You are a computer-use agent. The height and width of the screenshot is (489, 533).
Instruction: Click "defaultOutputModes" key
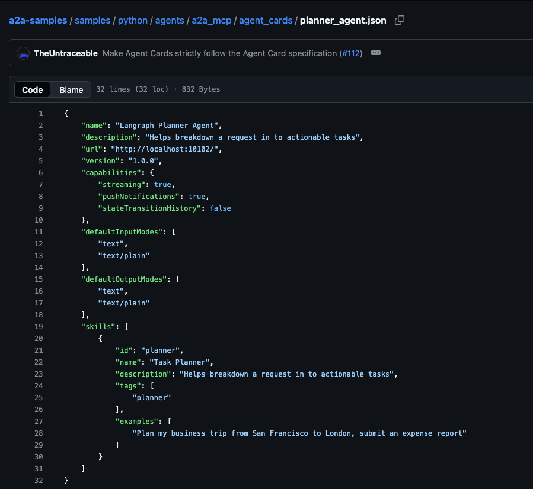tap(124, 279)
